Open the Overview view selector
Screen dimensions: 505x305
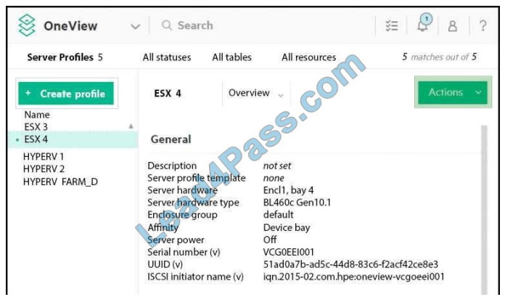click(x=256, y=93)
